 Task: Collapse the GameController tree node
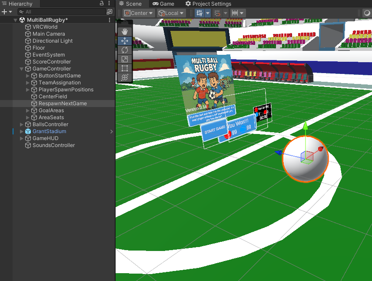coord(22,69)
